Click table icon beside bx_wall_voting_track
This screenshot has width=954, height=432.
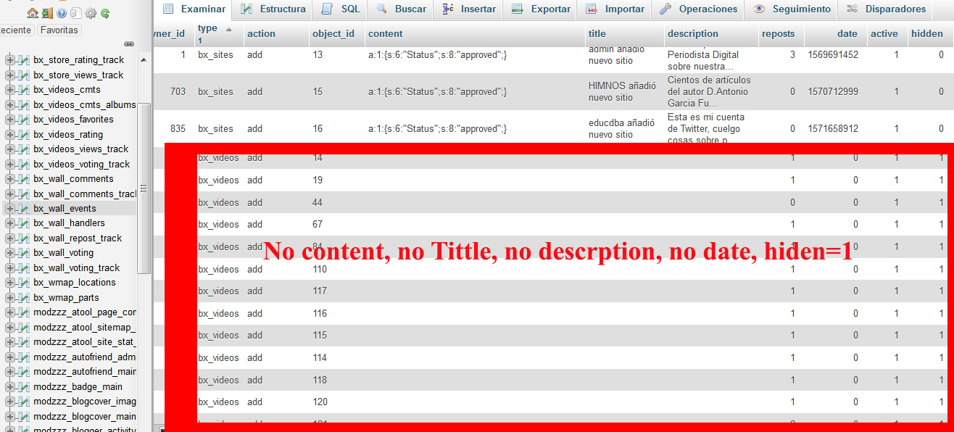point(24,268)
